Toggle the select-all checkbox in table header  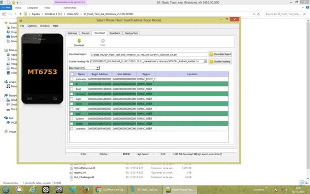tap(72, 74)
